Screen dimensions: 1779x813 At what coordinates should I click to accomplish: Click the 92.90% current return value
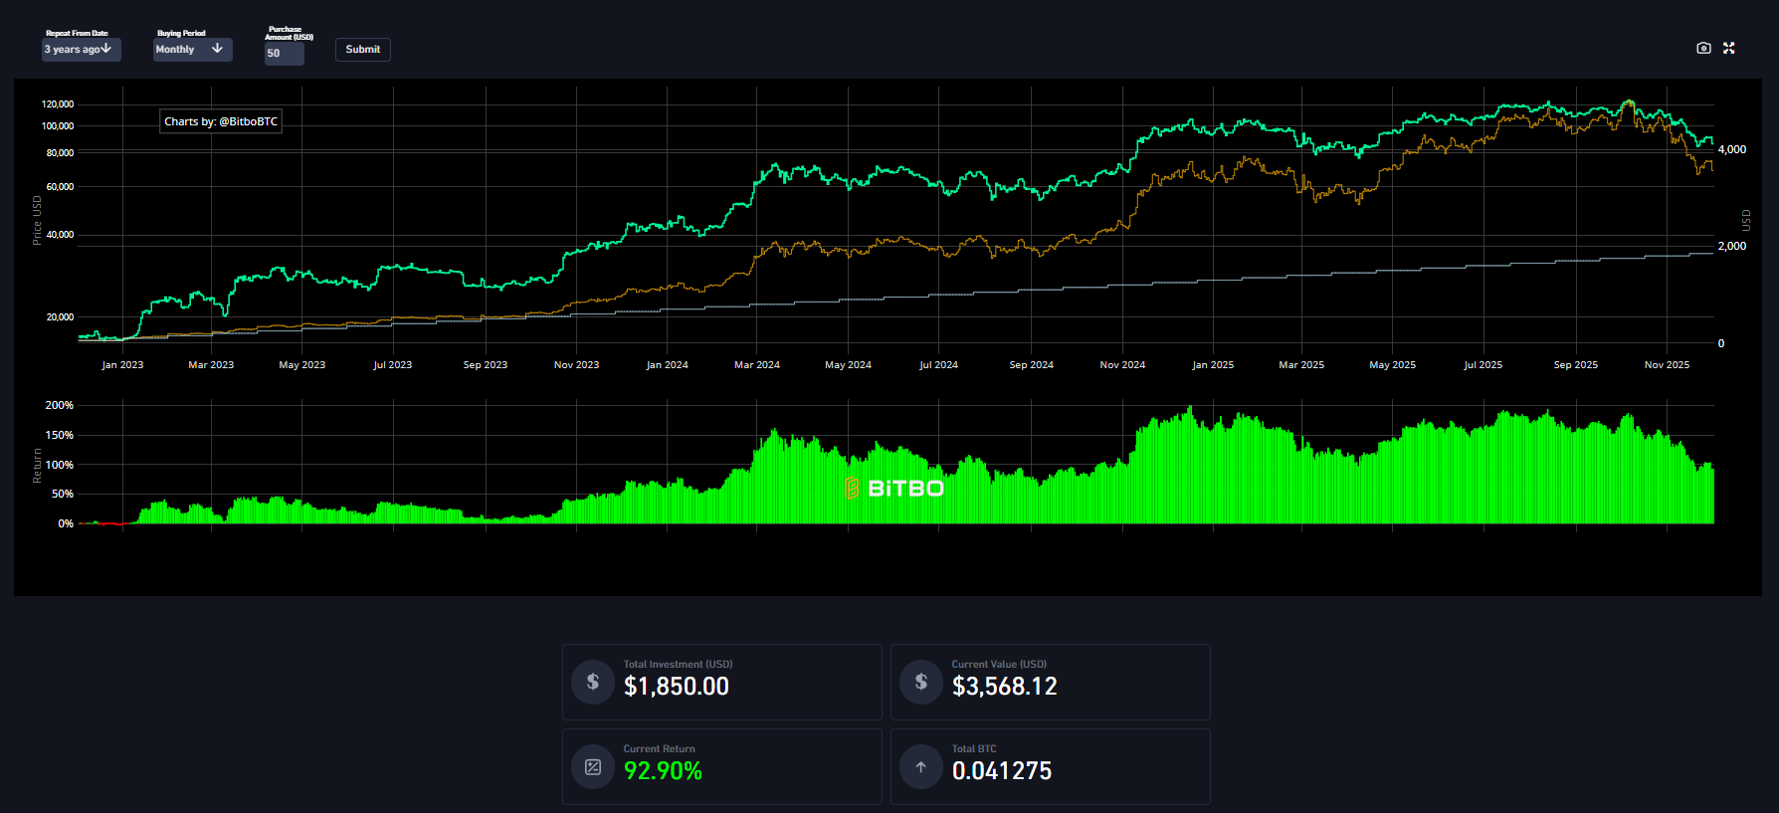(663, 771)
